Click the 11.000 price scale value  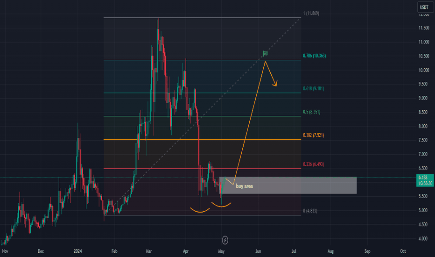[x=424, y=42]
